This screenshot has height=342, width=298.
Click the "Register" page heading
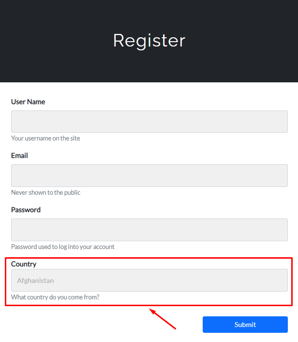point(149,40)
